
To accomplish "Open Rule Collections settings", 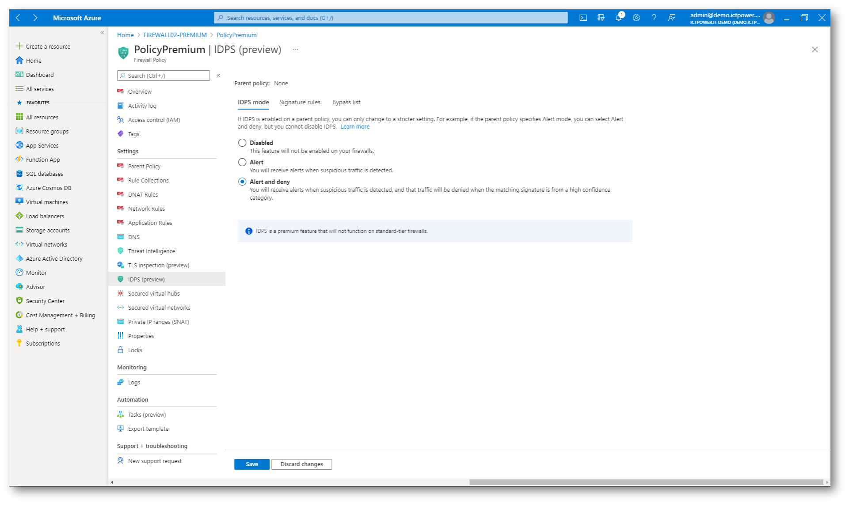I will 148,180.
